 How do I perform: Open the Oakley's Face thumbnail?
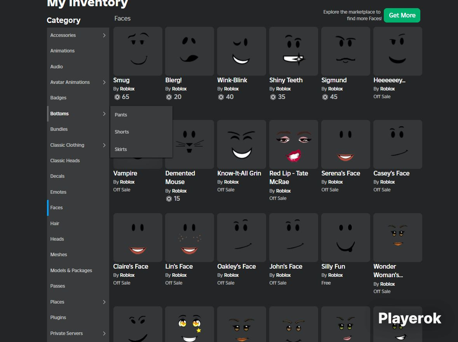[242, 238]
